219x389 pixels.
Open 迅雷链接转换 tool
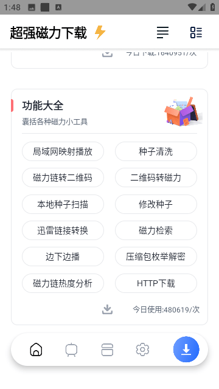pos(63,230)
